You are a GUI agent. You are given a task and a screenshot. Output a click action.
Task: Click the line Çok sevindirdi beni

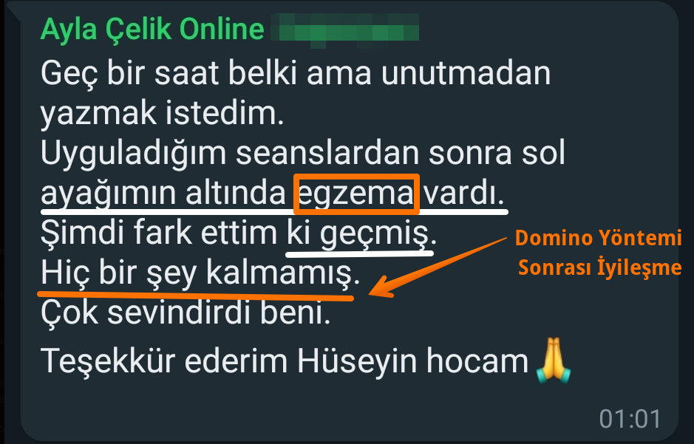186,312
